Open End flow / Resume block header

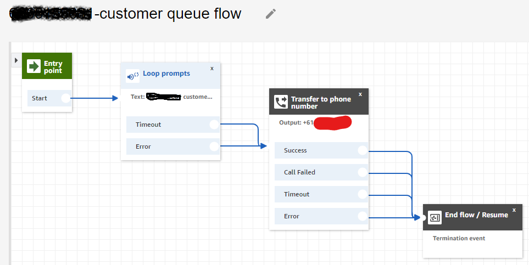(472, 217)
